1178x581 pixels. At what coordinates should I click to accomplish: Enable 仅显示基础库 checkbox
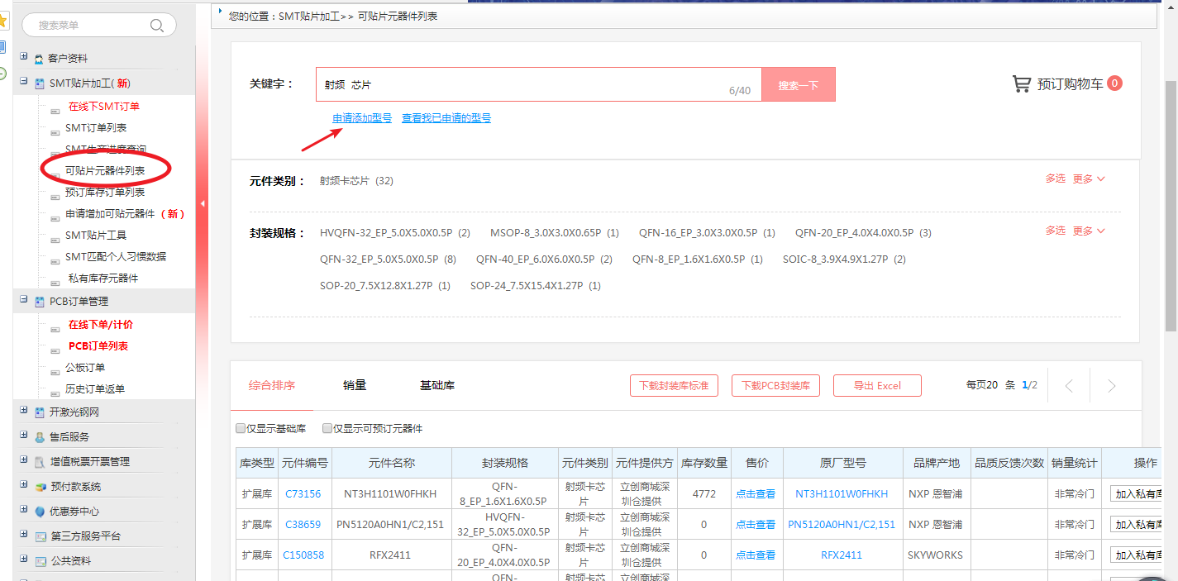[x=241, y=429]
